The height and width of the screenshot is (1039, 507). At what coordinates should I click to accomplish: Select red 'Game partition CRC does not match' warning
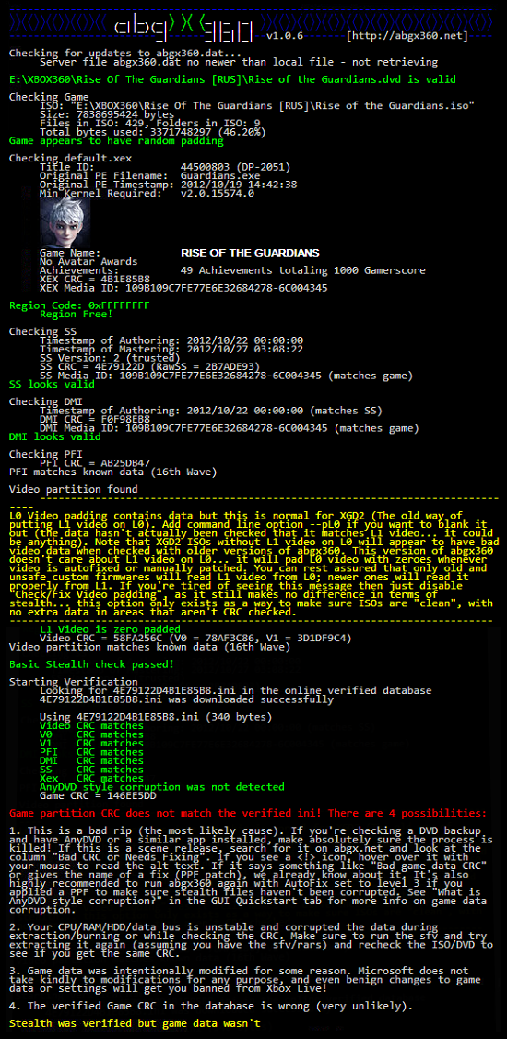[248, 813]
